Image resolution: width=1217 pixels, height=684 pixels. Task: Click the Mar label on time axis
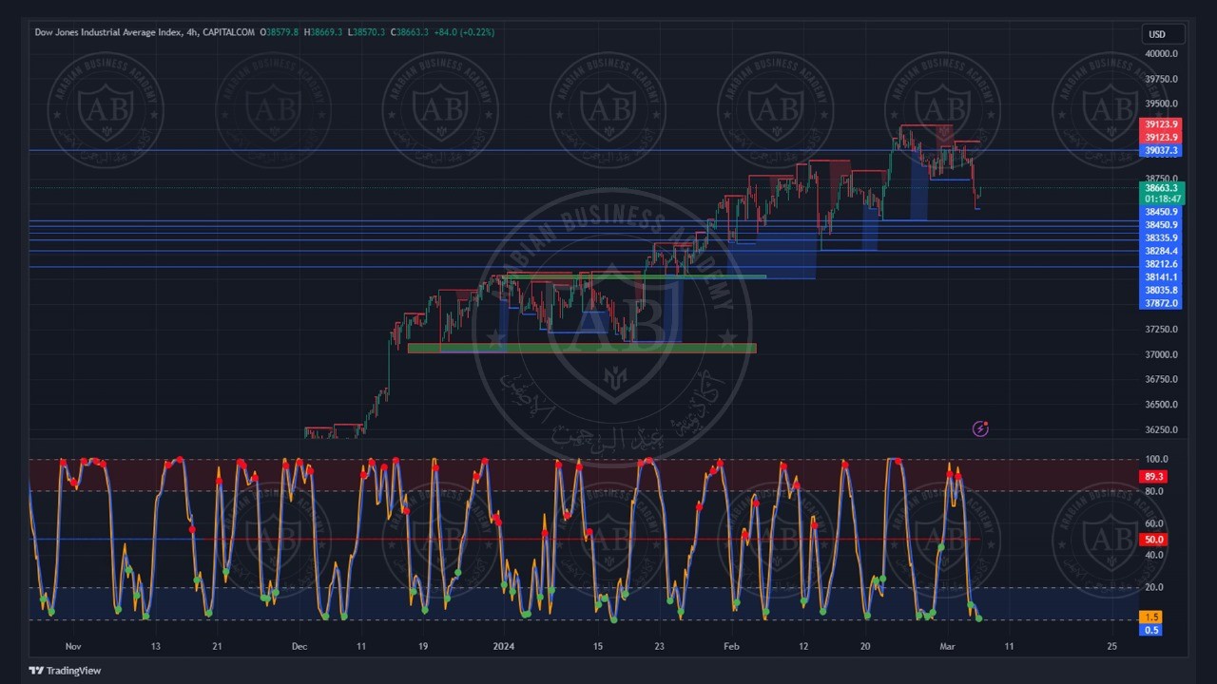(947, 647)
